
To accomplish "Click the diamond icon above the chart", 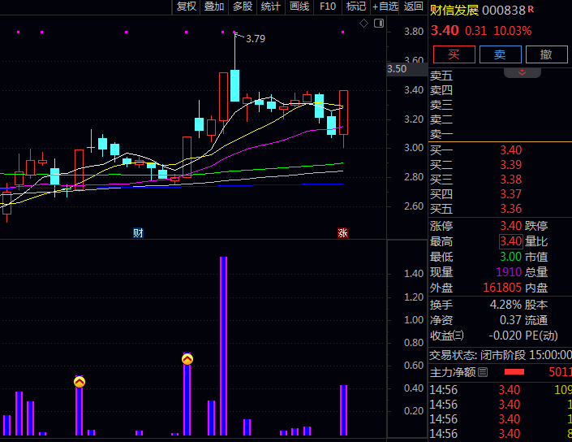I will (363, 24).
